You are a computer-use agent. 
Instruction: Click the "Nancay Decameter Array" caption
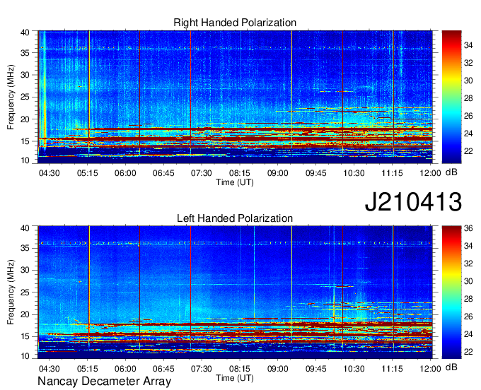pos(104,382)
